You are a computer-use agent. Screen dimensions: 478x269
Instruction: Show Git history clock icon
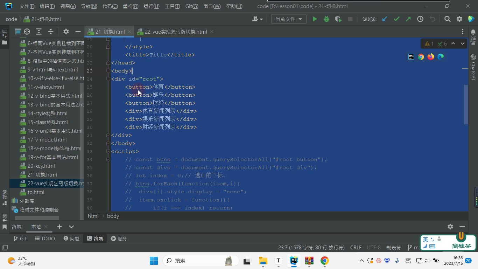point(420,19)
